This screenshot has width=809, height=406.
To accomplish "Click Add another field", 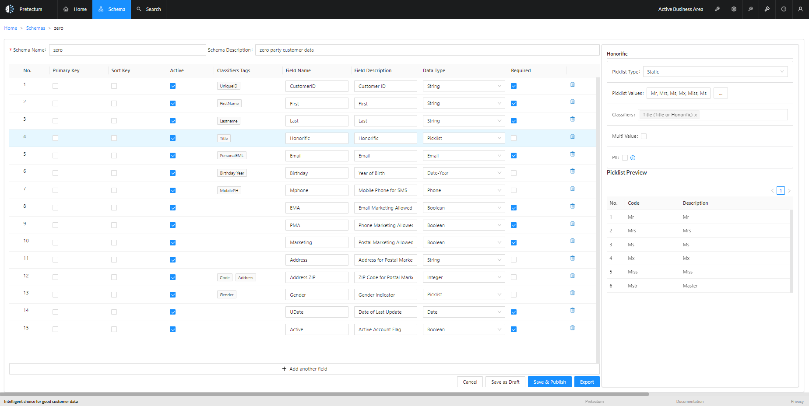I will point(304,369).
